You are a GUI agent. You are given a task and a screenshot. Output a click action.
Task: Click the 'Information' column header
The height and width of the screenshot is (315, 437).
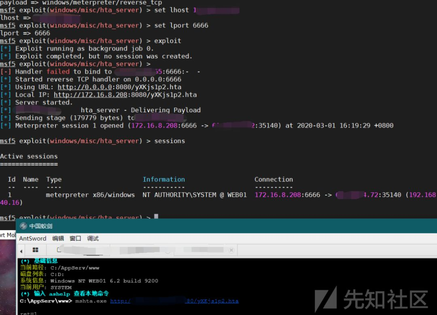tap(163, 179)
